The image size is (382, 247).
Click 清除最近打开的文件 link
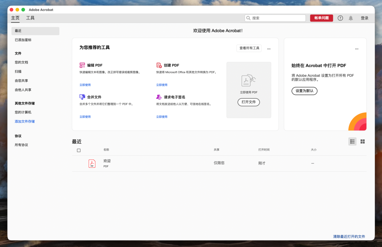click(349, 236)
